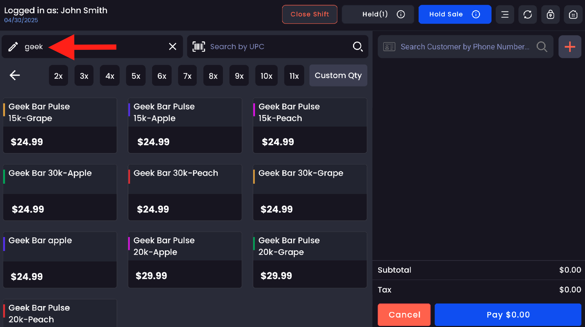This screenshot has width=585, height=327.
Task: Focus the customer phone number search field
Action: [464, 46]
